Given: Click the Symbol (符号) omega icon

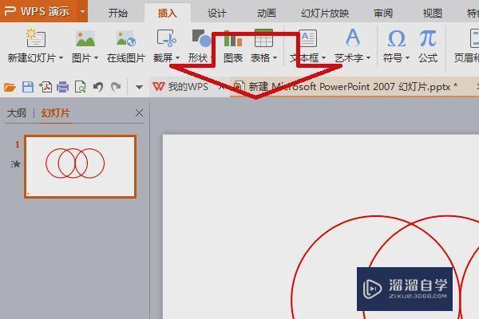Looking at the screenshot, I should [396, 38].
